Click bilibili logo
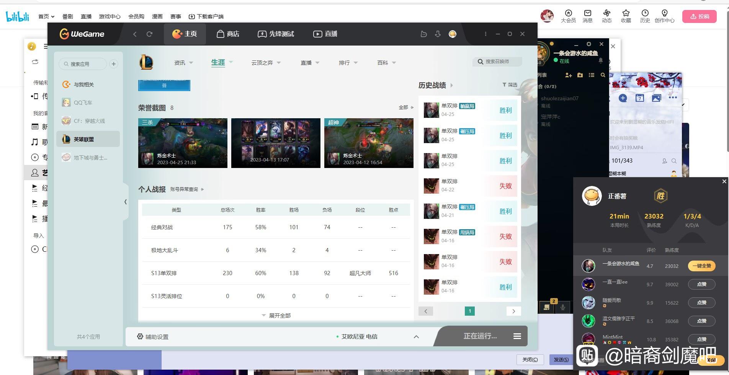Image resolution: width=729 pixels, height=375 pixels. (x=18, y=16)
